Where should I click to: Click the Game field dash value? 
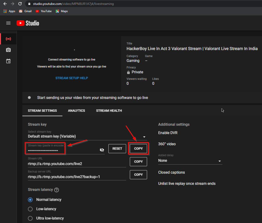[x=146, y=61]
